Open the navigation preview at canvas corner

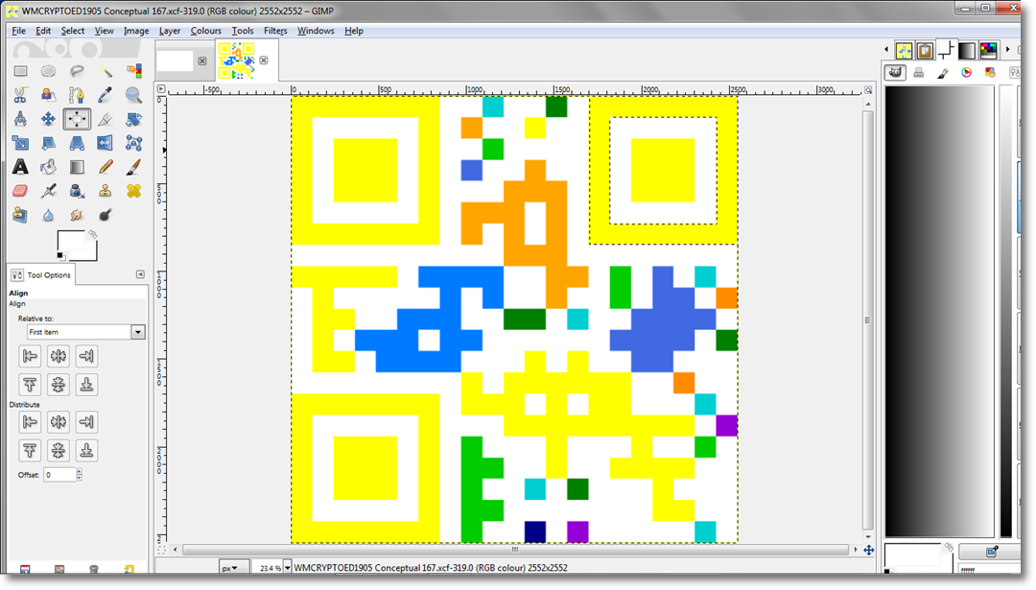point(869,550)
